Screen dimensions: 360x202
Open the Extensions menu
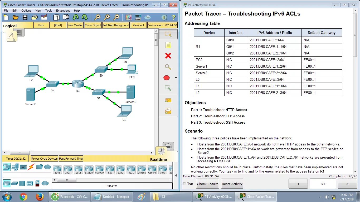(63, 11)
